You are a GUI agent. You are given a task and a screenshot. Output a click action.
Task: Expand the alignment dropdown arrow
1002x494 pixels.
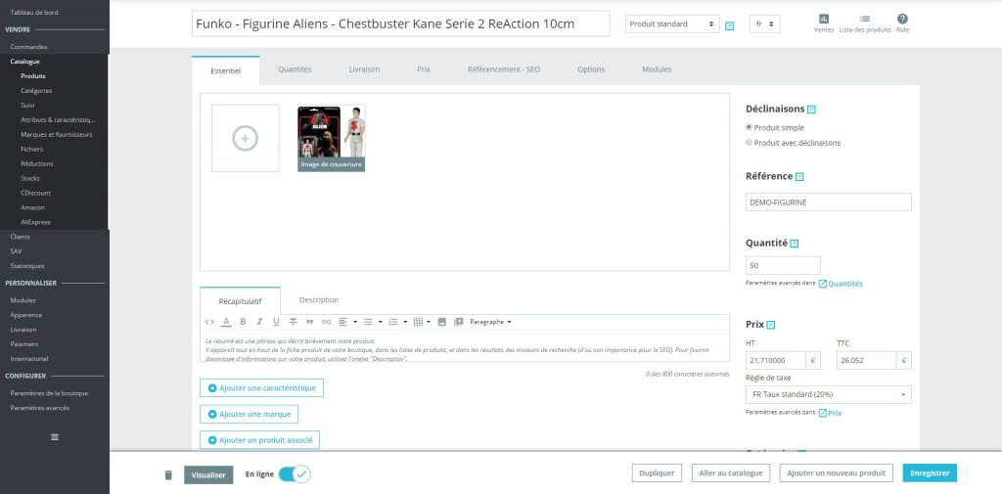pos(354,322)
